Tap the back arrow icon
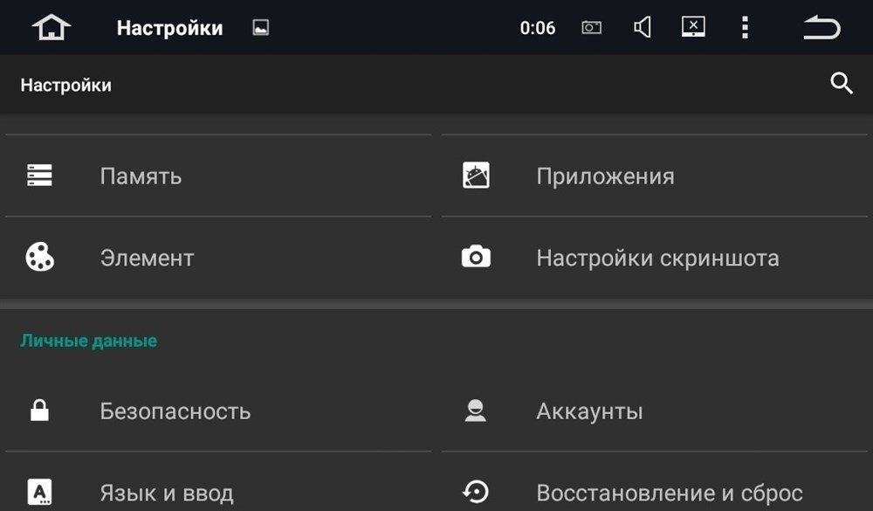The width and height of the screenshot is (873, 511). point(821,28)
